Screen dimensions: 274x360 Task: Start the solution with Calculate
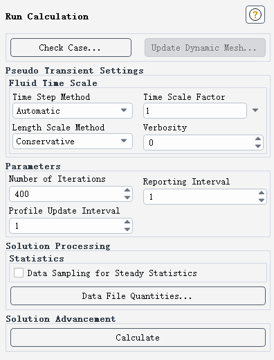click(138, 338)
